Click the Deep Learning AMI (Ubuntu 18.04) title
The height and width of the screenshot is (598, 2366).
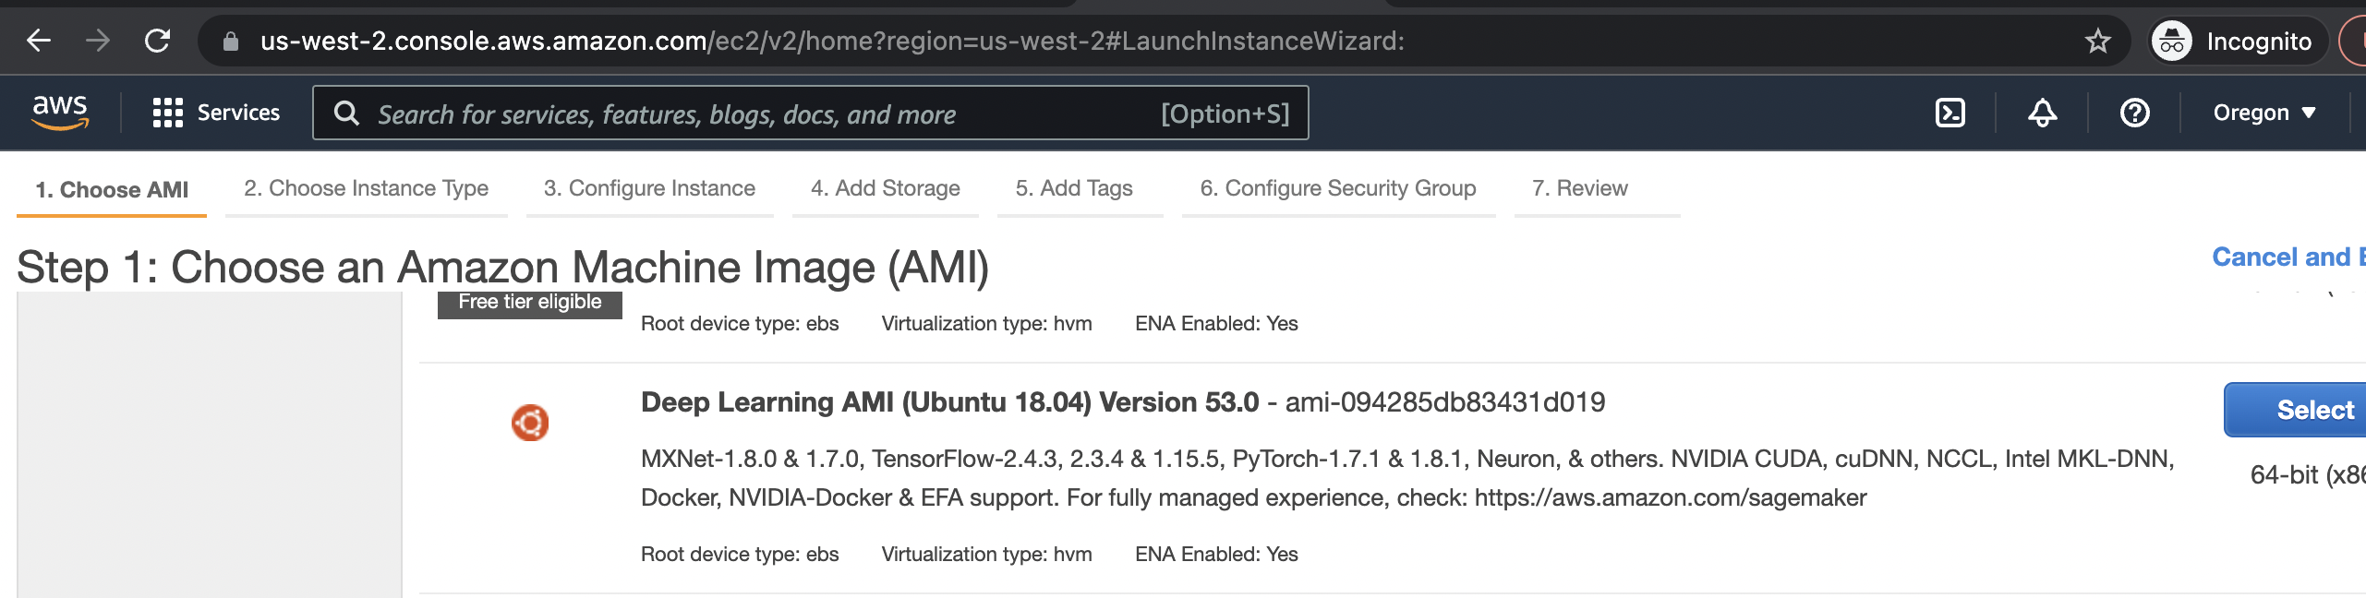949,402
